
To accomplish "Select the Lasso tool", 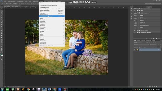I will click(2, 13).
